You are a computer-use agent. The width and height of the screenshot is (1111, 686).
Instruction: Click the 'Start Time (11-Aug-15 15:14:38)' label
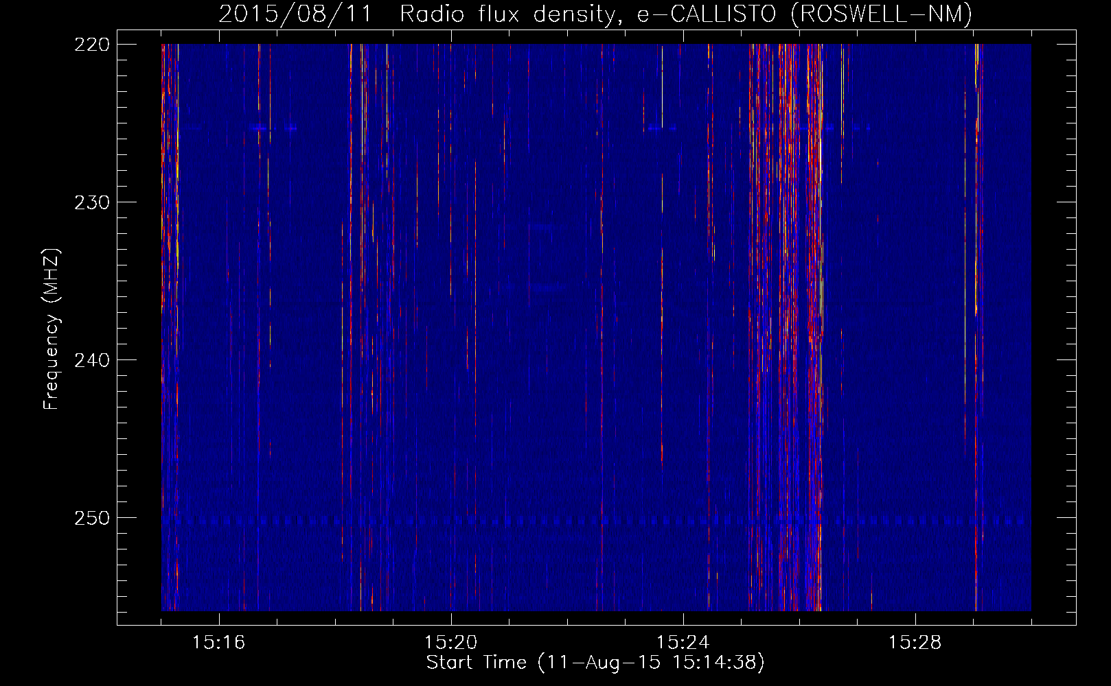[x=595, y=663]
